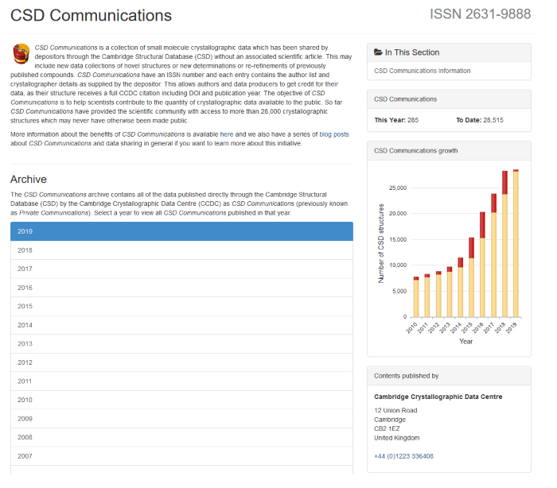Open the 2017 archive entry

coord(181,269)
